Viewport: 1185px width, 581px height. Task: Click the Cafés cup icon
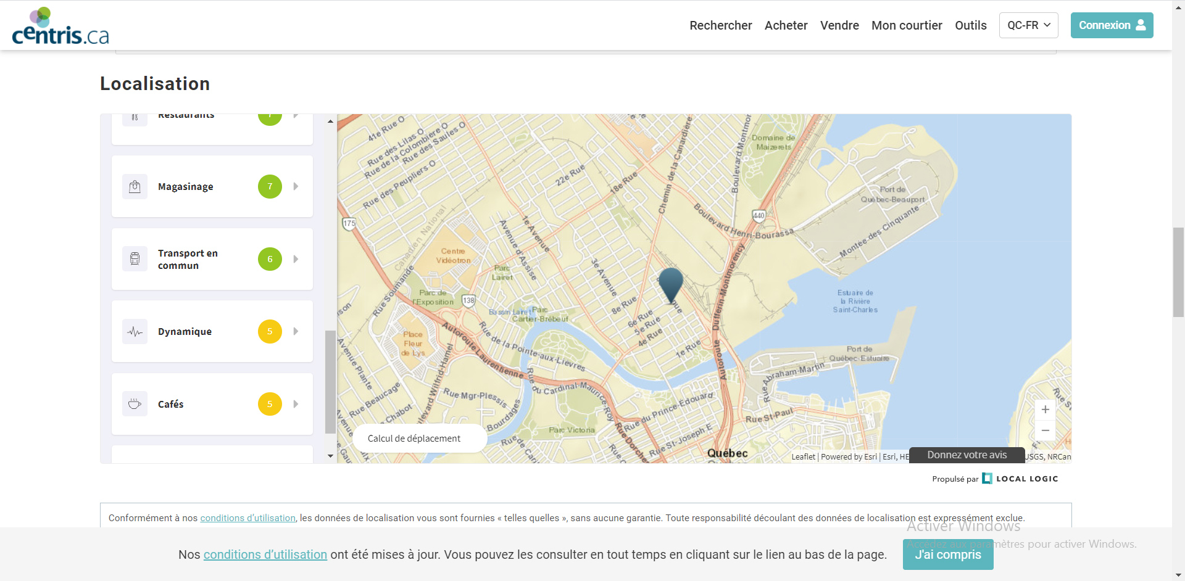[135, 404]
